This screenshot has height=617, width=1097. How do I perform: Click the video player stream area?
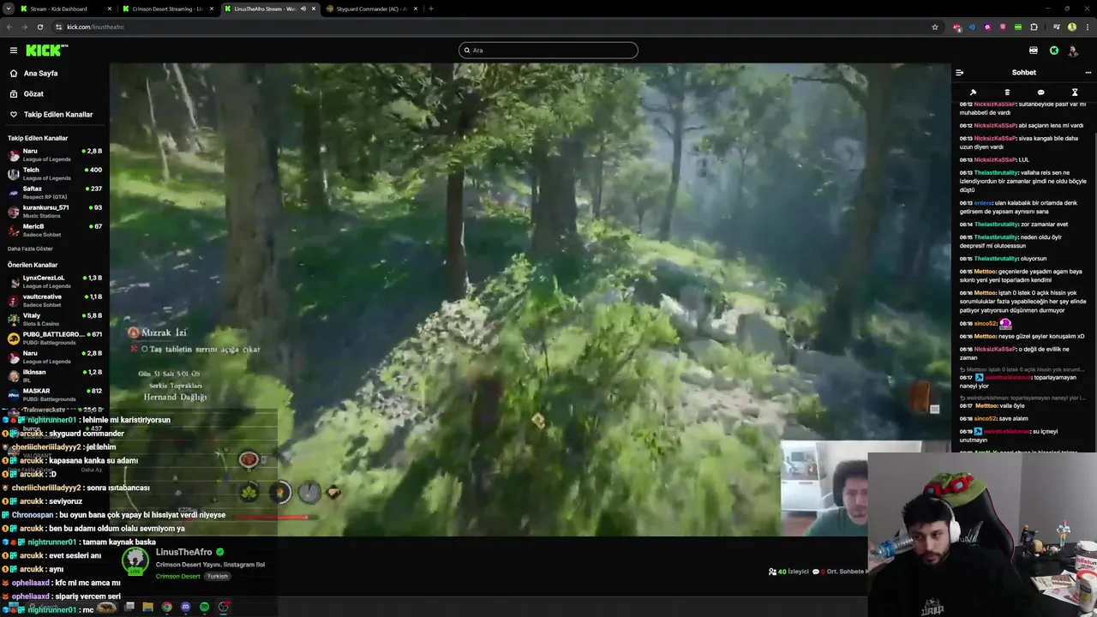tap(530, 300)
